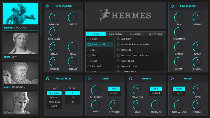Click the Delay section FEEDBACK knob

pos(114,105)
